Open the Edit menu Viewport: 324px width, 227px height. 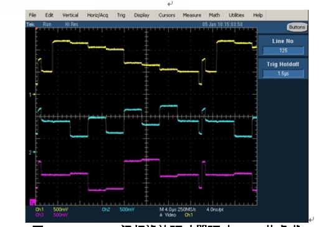point(49,15)
